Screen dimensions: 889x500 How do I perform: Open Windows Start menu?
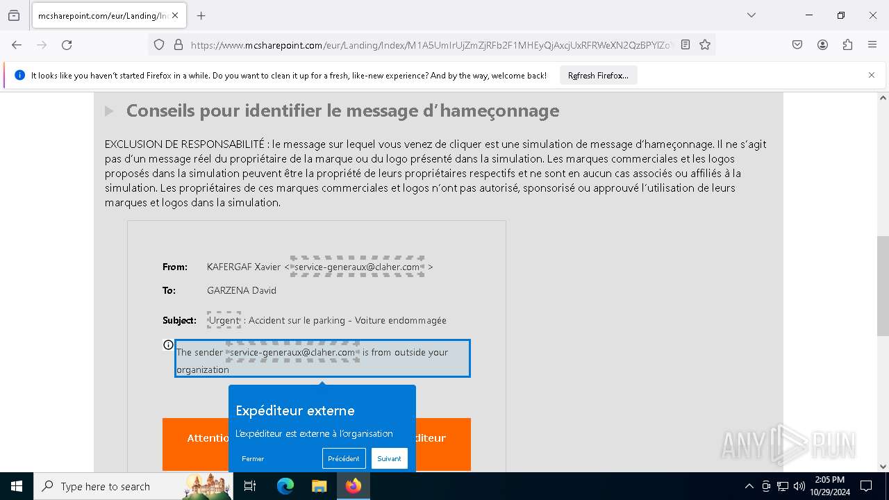tap(17, 486)
